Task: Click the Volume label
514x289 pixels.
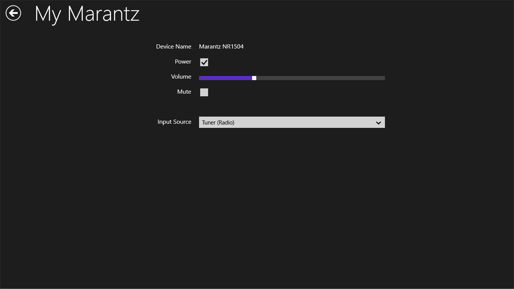Action: [181, 77]
